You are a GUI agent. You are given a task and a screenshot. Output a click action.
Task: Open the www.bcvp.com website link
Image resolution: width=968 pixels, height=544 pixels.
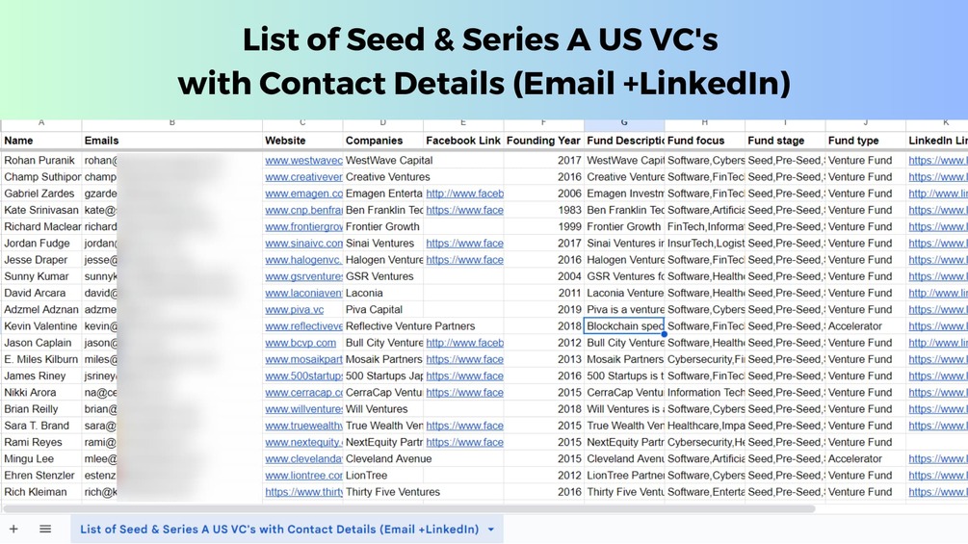pos(301,343)
